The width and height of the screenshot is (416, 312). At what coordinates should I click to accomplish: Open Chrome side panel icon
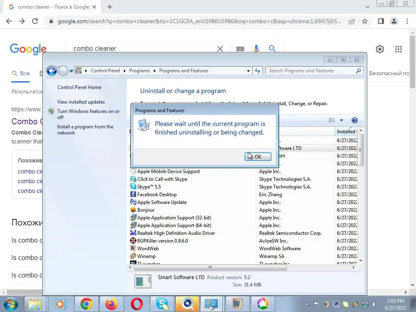pos(381,21)
